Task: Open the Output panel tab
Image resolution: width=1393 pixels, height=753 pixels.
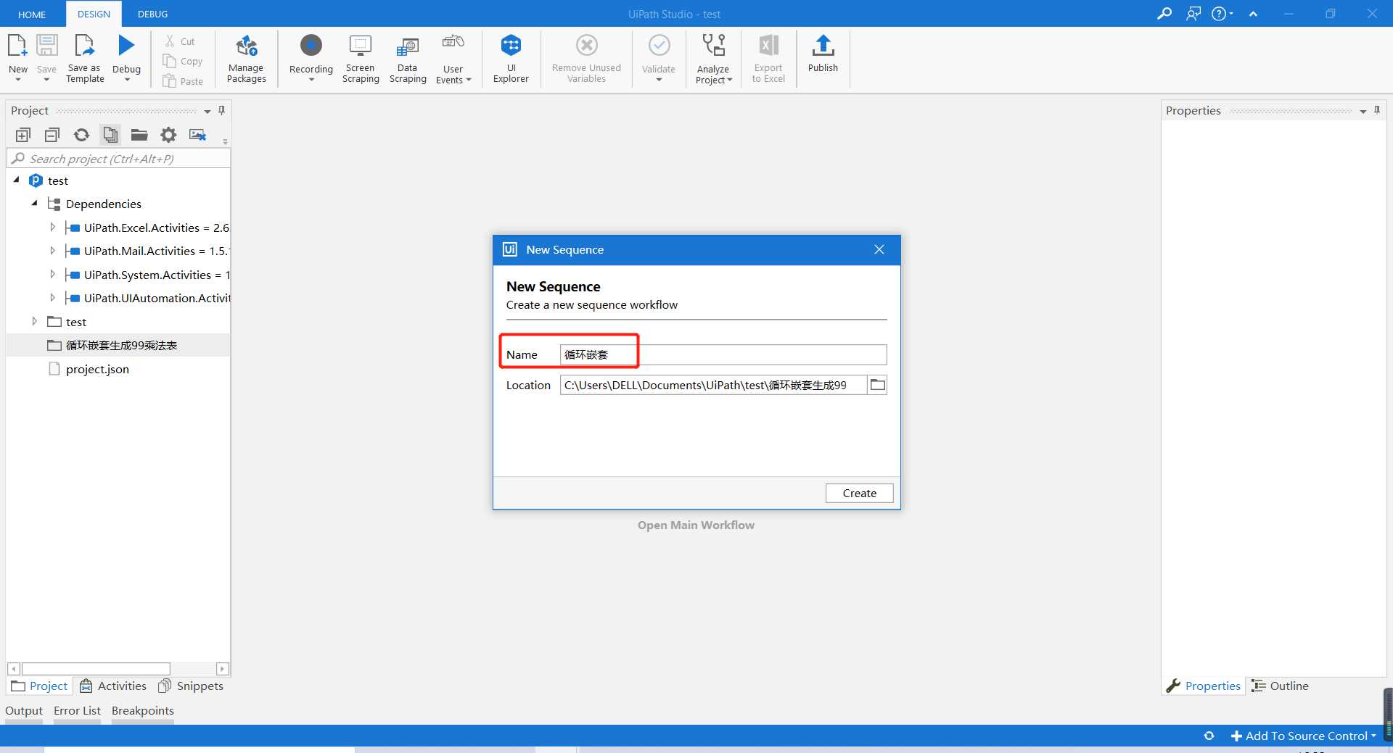Action: (x=24, y=710)
